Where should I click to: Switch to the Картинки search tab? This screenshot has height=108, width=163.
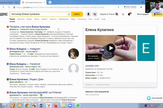21,19
